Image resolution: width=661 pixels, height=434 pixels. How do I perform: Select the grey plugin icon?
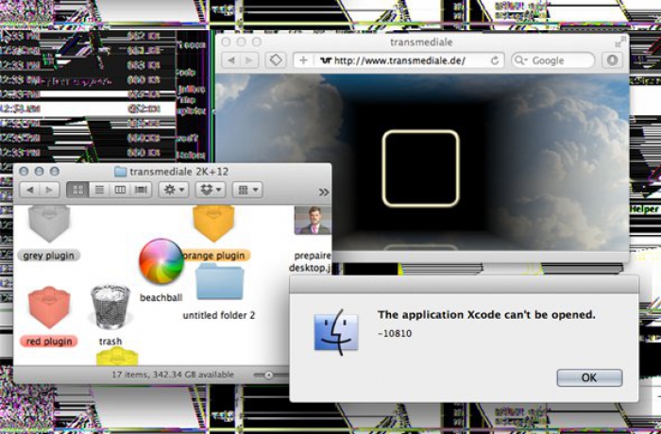coord(49,224)
